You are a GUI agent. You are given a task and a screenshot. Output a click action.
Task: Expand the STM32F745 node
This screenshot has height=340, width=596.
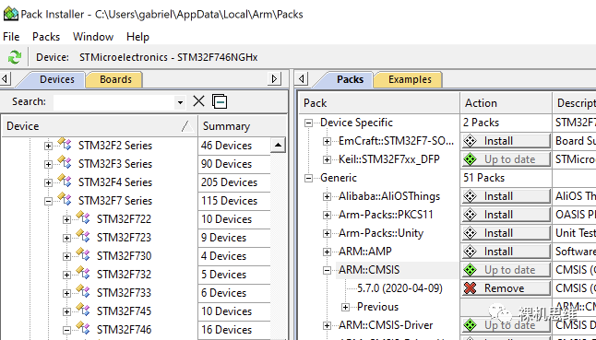[67, 311]
